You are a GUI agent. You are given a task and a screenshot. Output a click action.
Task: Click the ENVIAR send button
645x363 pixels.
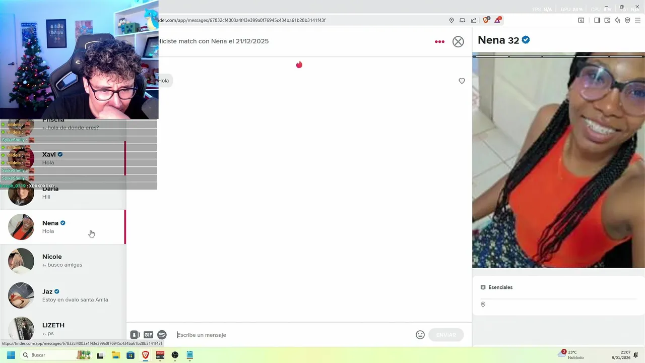pos(446,335)
